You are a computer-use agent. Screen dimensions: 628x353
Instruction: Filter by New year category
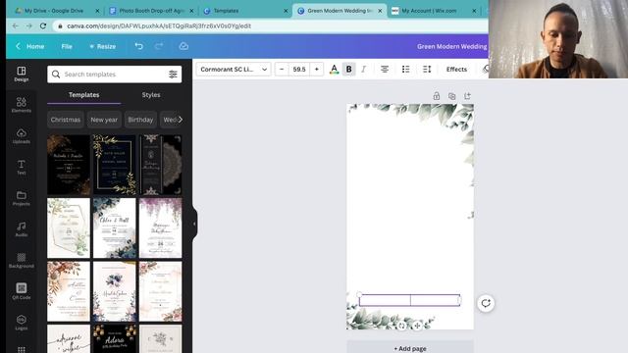coord(104,120)
